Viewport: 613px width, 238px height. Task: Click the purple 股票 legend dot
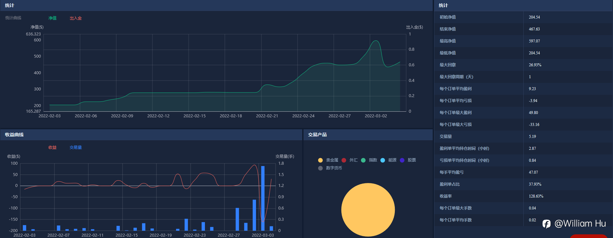tap(402, 160)
